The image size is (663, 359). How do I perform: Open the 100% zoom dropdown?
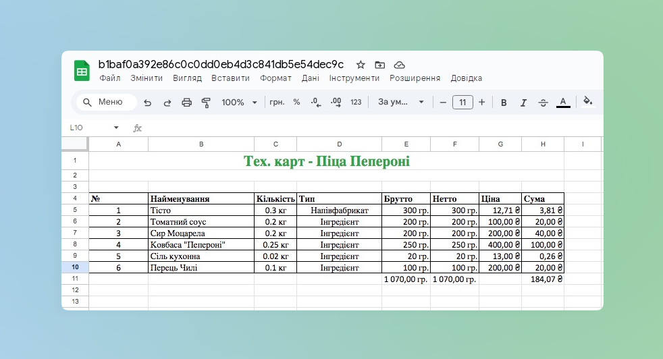[x=239, y=103]
